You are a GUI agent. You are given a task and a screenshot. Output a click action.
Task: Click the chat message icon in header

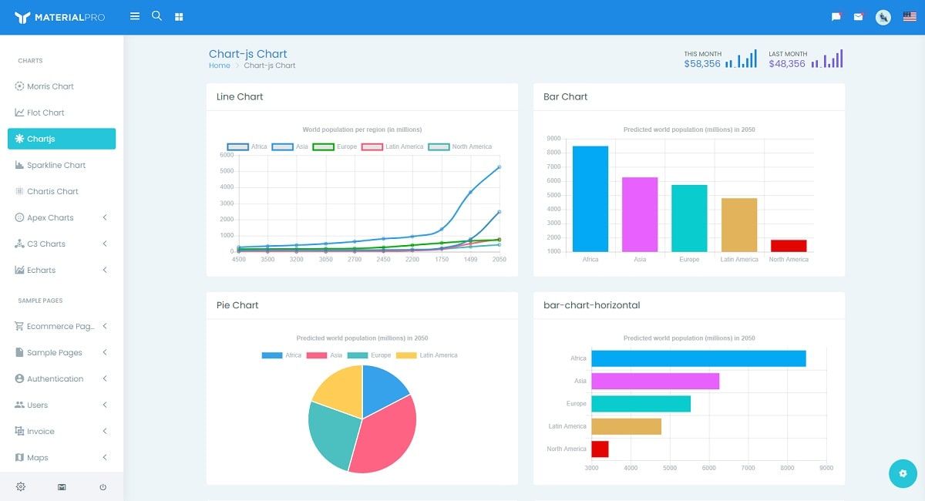coord(835,15)
